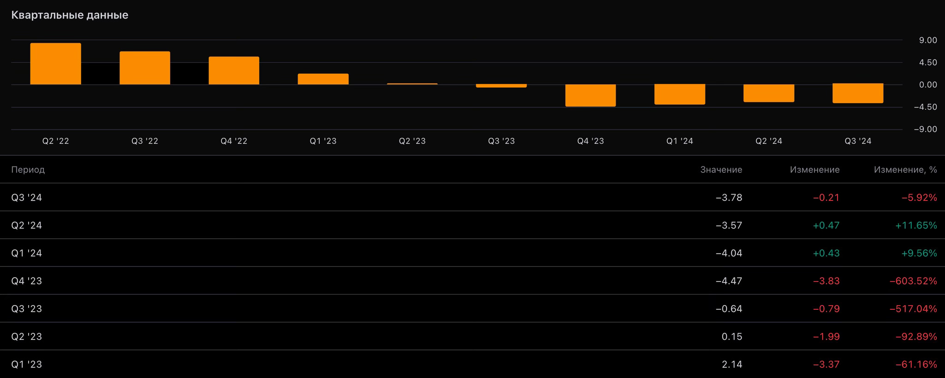The image size is (945, 378).
Task: Click the percent change −603.52%
Action: coord(913,281)
